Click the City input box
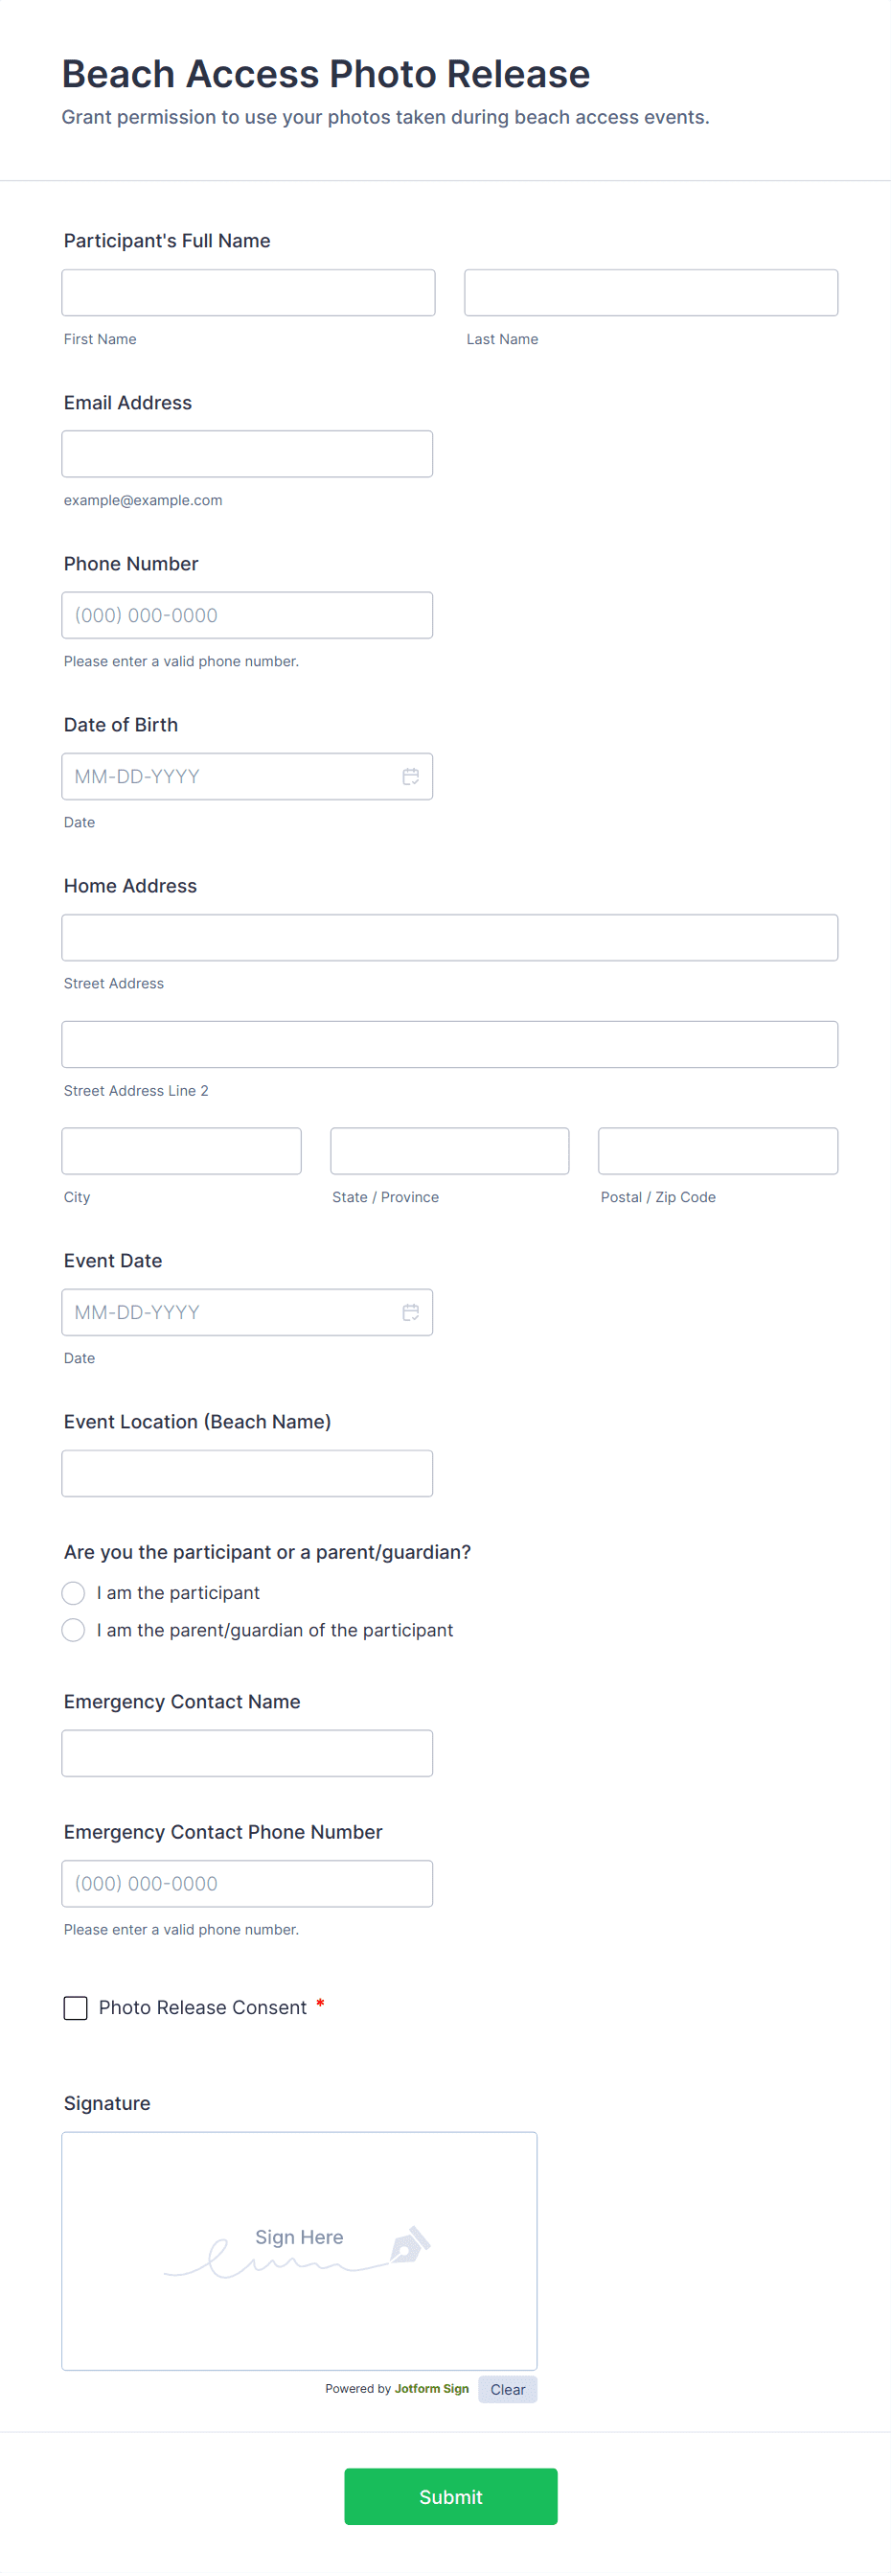 (x=180, y=1150)
